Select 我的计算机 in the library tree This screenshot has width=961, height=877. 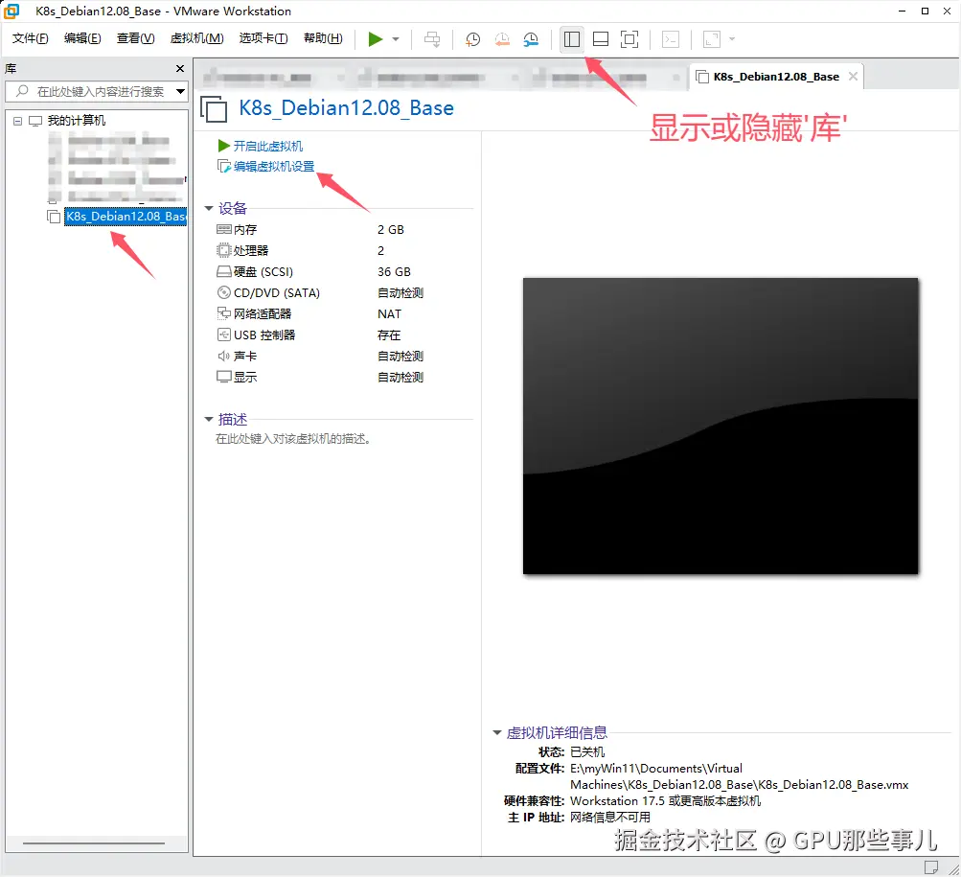[x=77, y=120]
